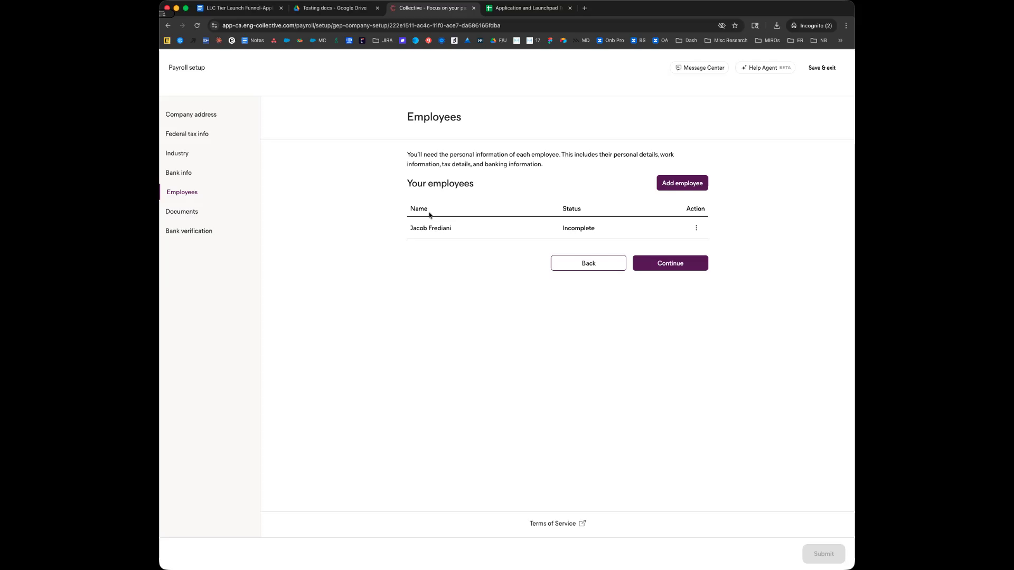Image resolution: width=1014 pixels, height=570 pixels.
Task: Click Save & exit
Action: [822, 68]
